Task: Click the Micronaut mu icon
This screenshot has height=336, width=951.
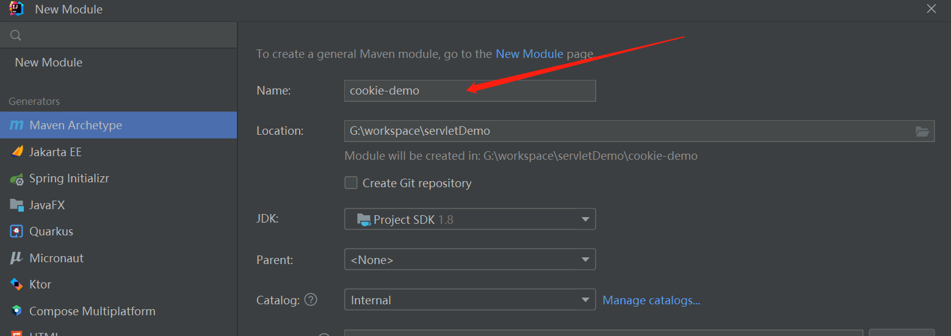Action: coord(16,258)
